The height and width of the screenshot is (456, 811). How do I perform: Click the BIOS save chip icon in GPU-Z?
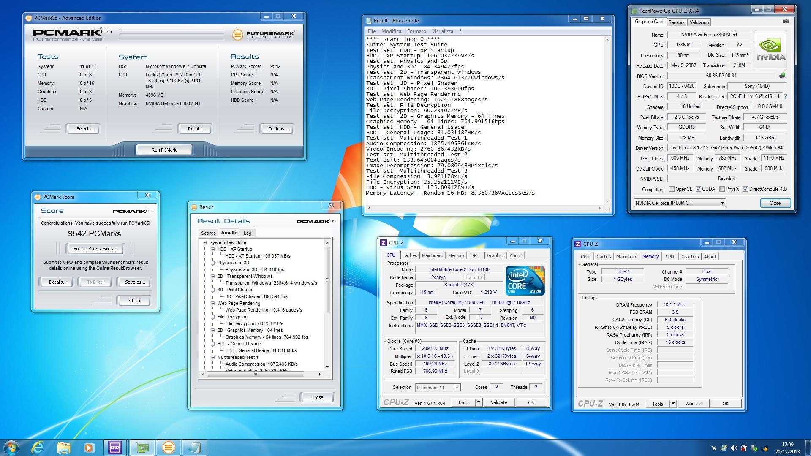tap(782, 76)
